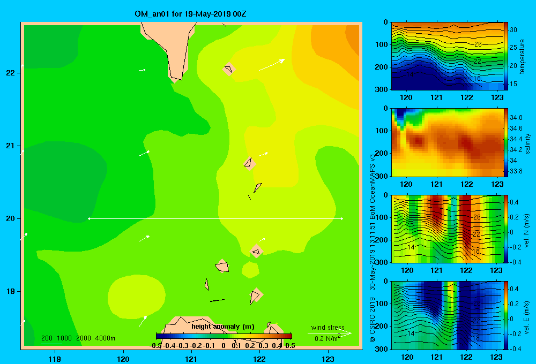Click the wind arrow near 18.6N 120.3E

(143, 321)
